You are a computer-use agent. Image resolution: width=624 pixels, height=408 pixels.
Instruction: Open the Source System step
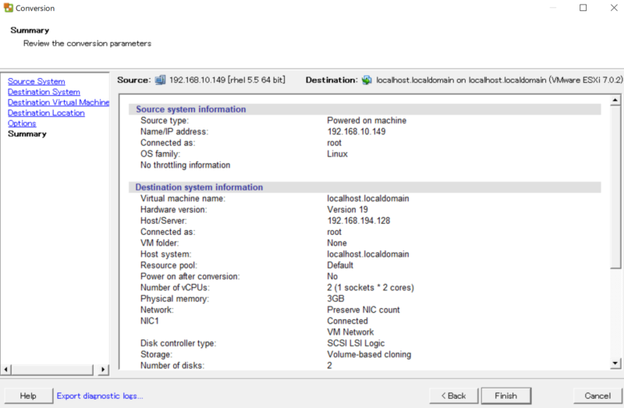[37, 81]
